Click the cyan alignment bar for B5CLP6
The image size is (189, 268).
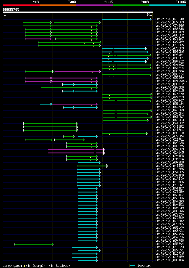tap(87, 198)
